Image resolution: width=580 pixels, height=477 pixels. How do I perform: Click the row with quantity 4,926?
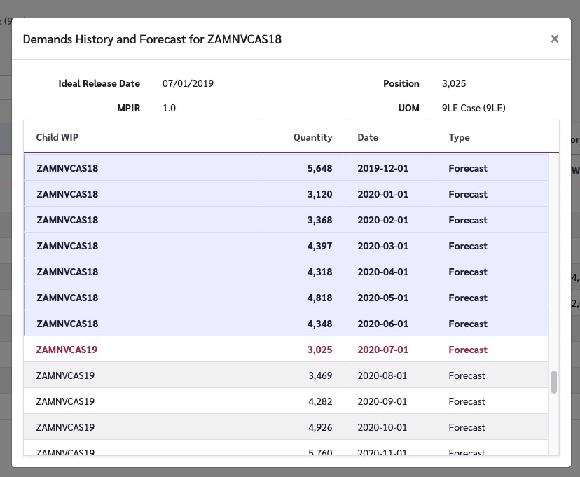click(286, 427)
